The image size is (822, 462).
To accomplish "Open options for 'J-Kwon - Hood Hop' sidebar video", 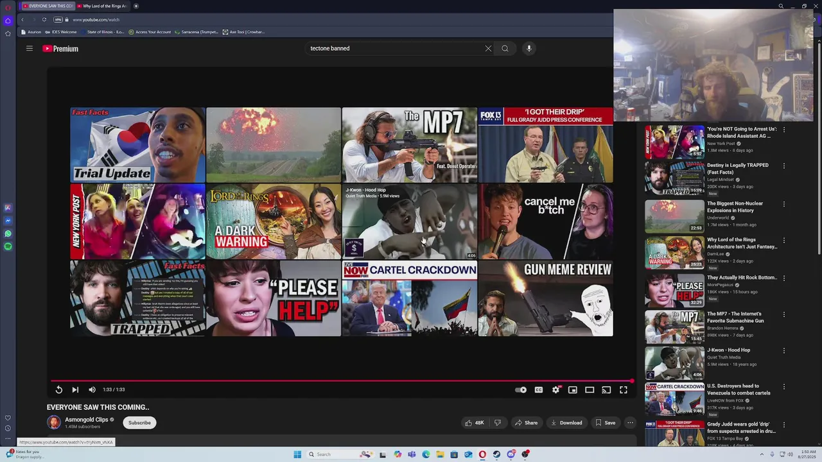I will [783, 350].
